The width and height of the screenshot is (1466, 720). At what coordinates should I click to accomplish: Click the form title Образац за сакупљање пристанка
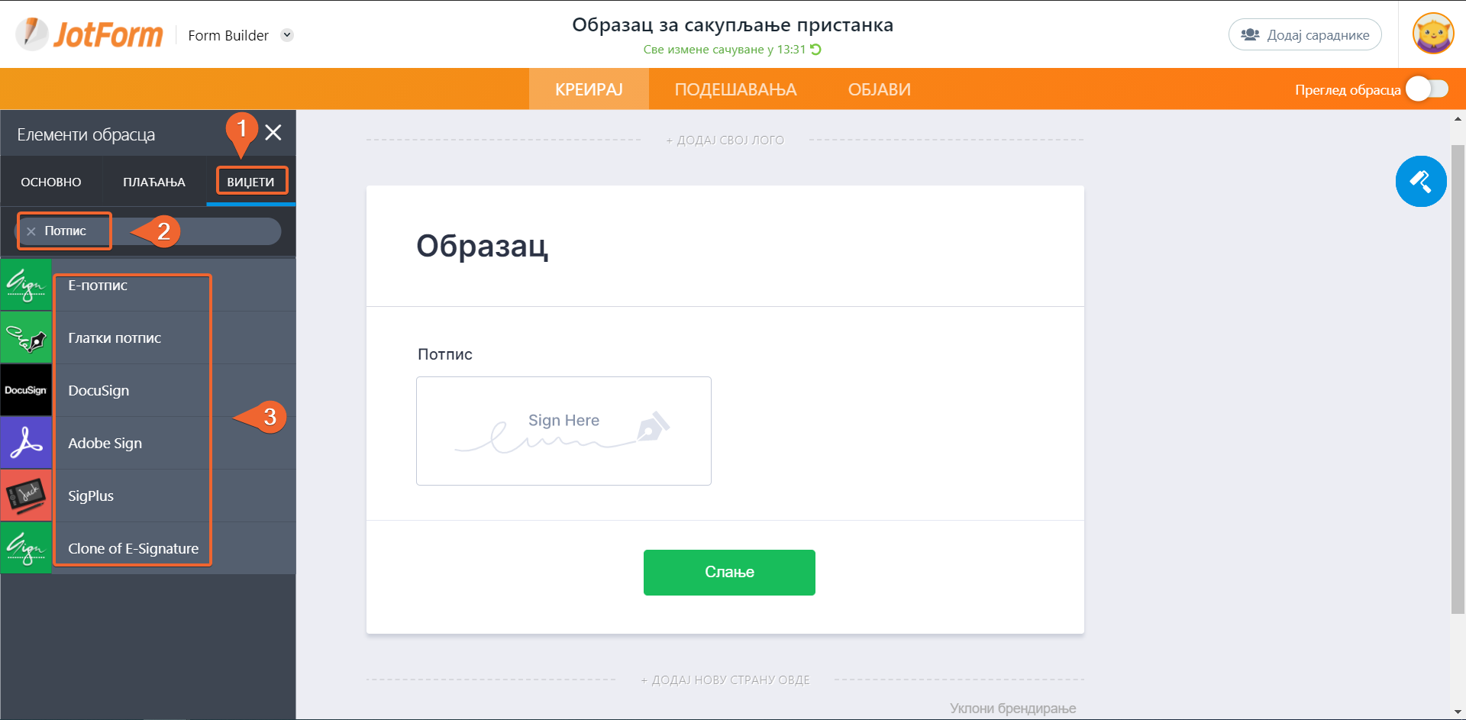[x=732, y=25]
